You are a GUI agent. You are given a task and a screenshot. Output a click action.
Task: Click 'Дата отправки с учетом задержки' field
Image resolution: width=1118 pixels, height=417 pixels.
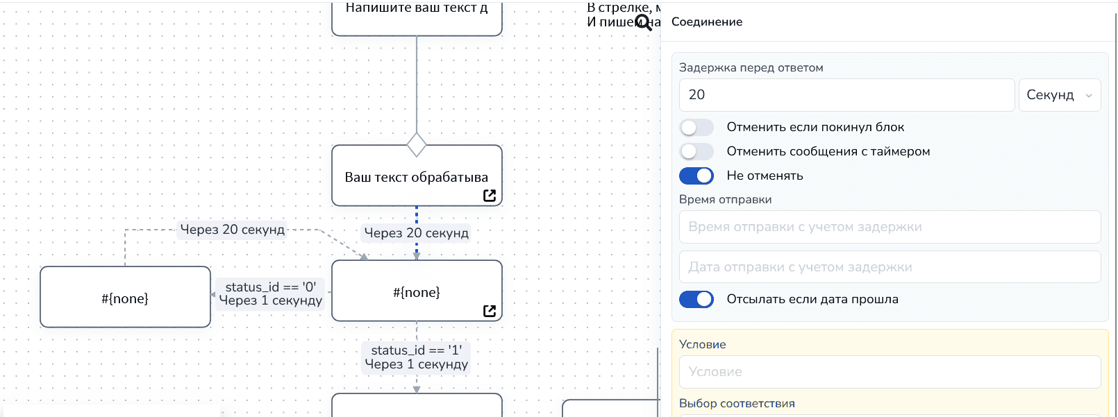(890, 267)
